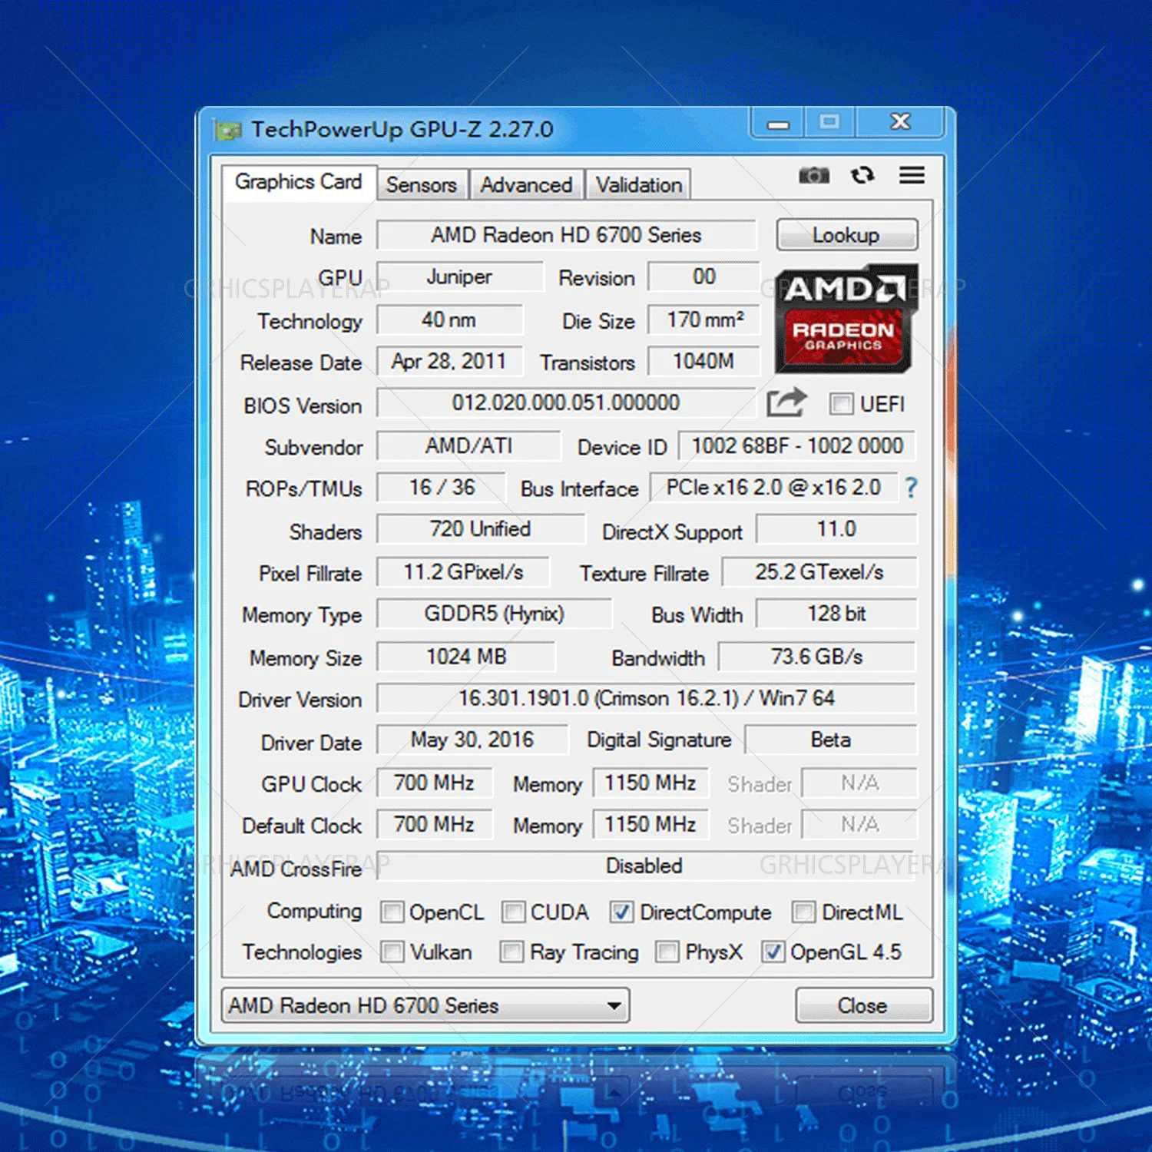Click the Transistors field showing 1040M
1152x1152 pixels.
(703, 361)
